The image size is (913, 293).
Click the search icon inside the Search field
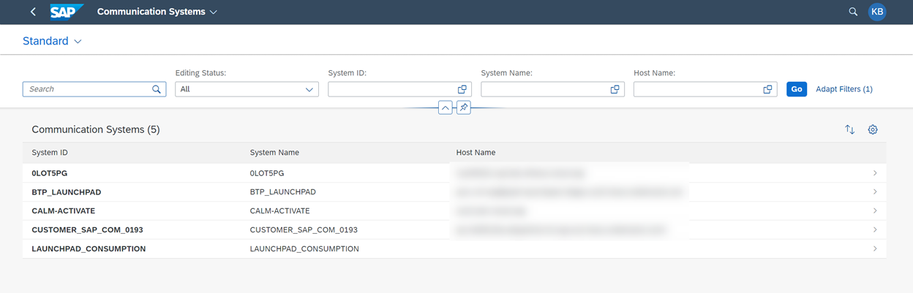pyautogui.click(x=157, y=89)
